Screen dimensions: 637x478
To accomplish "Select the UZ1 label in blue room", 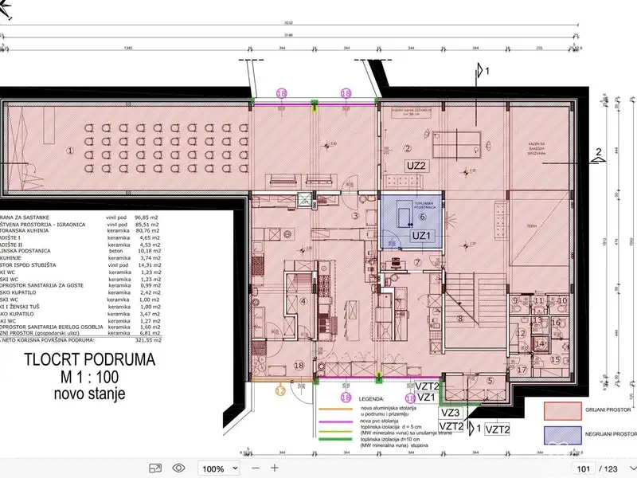I will coord(421,237).
